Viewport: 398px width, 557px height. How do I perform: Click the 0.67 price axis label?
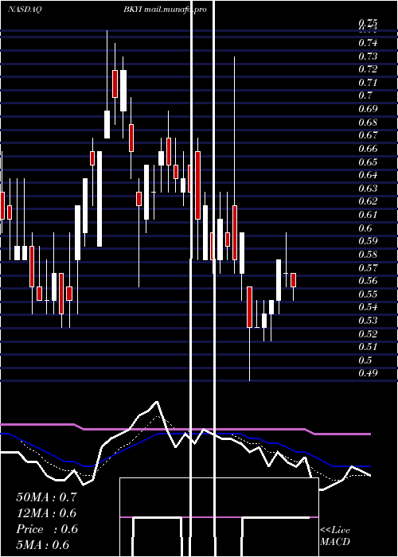(x=368, y=135)
